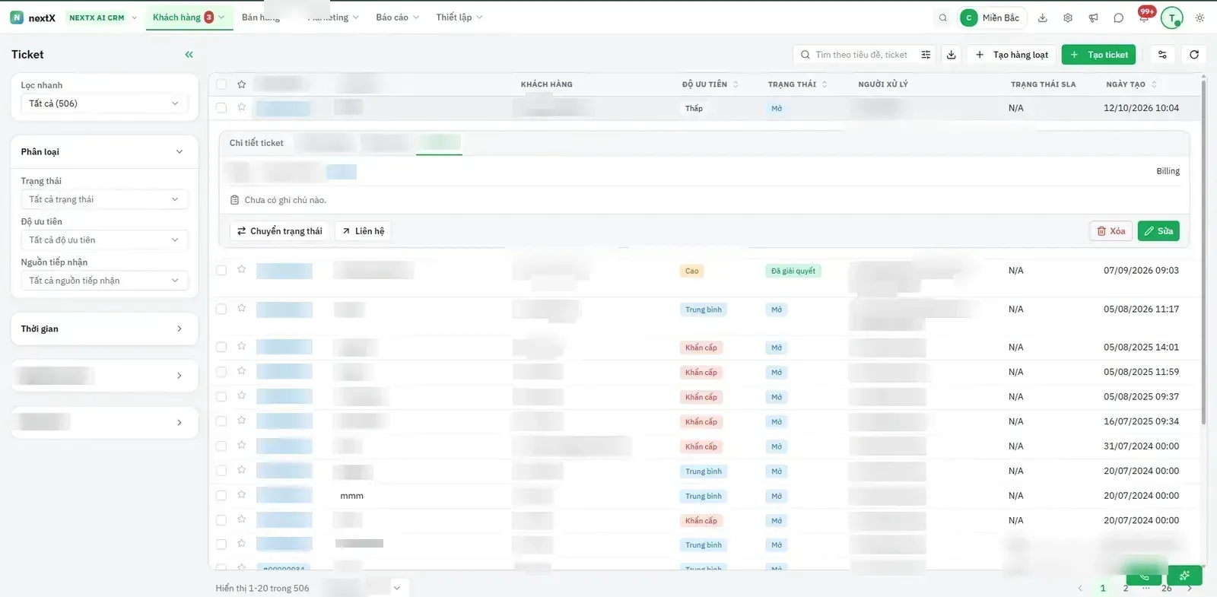Check the ticket row dated 05/08/2026 11:17

click(x=221, y=309)
